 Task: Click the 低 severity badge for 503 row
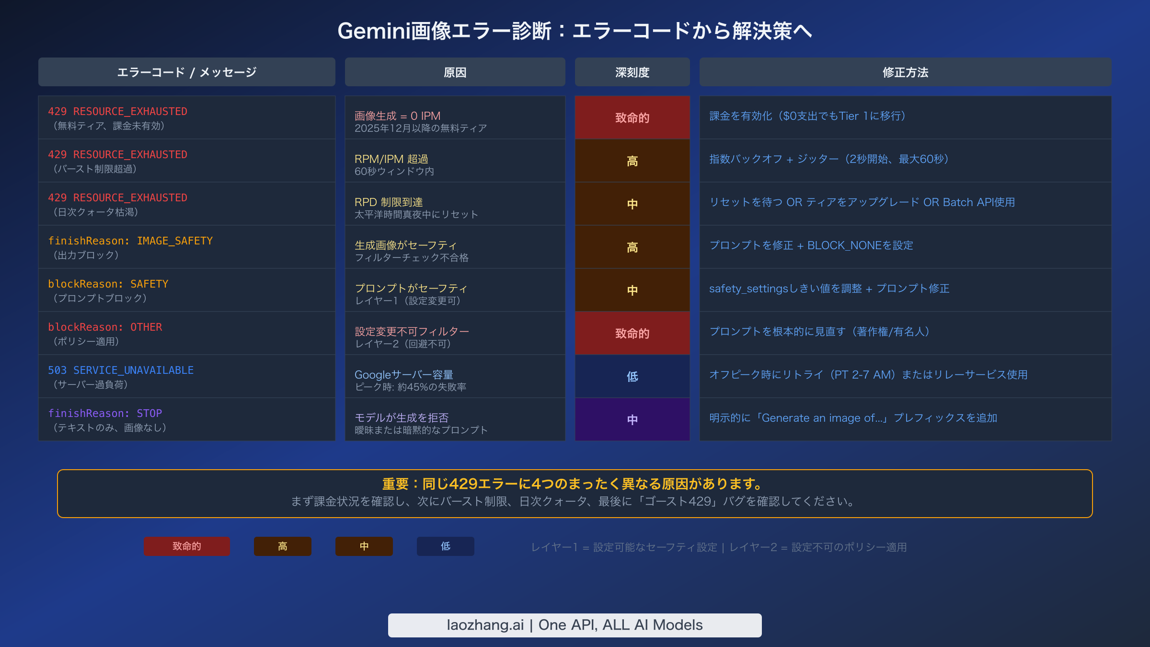tap(632, 377)
